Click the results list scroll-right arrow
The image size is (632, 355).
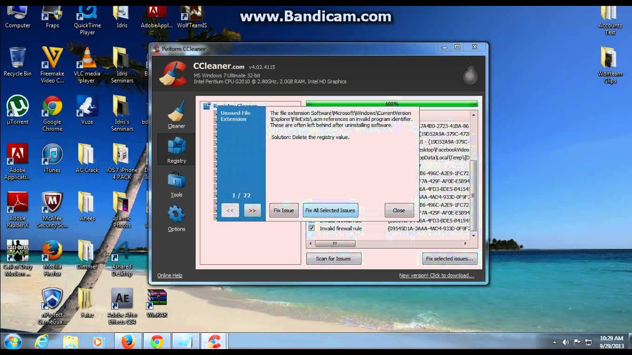point(465,244)
